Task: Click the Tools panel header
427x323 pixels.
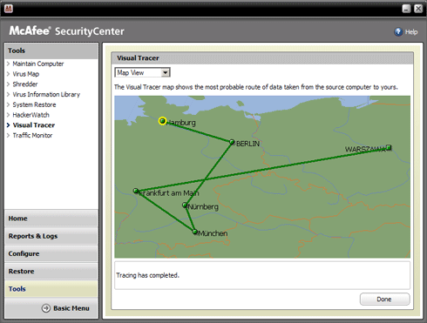Action: [x=51, y=51]
